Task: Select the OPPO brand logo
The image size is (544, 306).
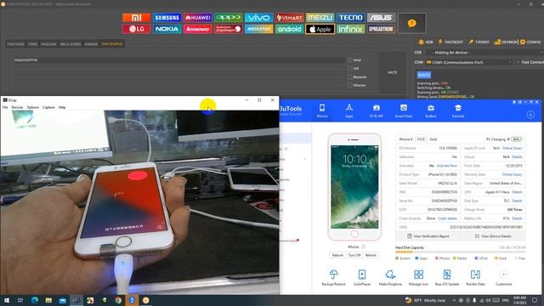Action: coord(228,17)
